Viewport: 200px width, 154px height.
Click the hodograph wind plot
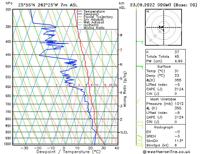[163, 27]
